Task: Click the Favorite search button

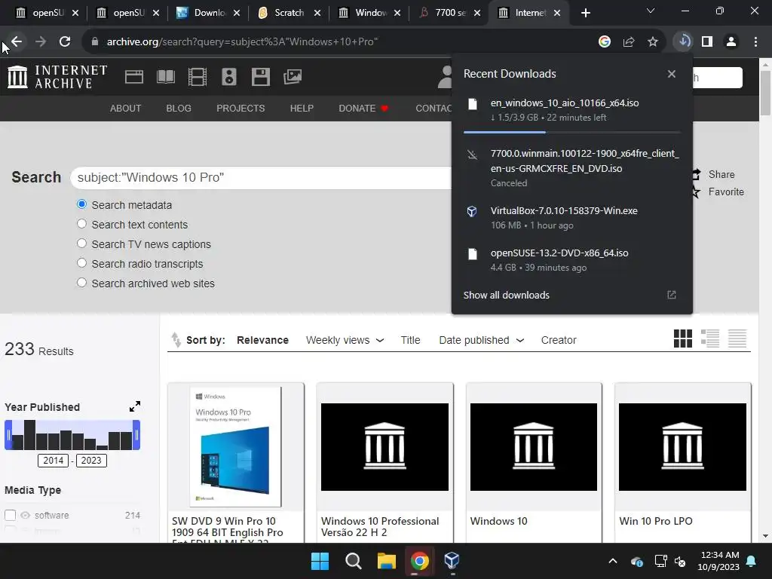Action: (718, 191)
